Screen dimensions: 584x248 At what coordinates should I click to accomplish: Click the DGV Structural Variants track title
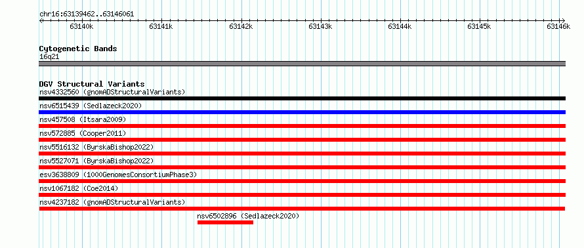[92, 84]
